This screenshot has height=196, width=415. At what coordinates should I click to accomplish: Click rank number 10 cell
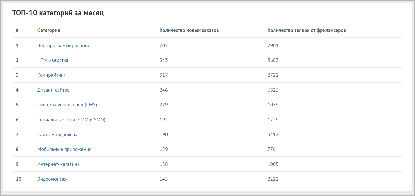coord(19,179)
